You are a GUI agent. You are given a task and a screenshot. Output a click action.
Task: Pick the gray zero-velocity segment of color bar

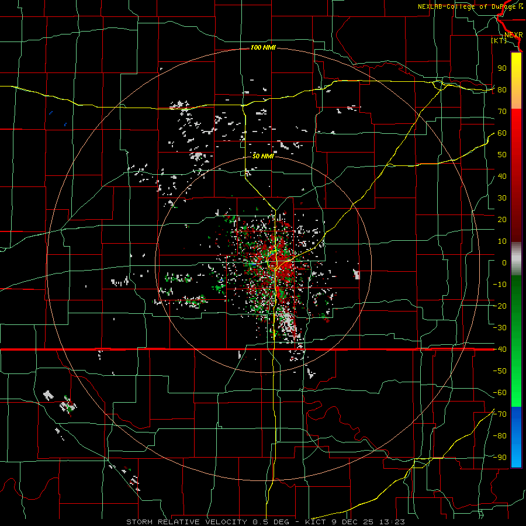click(516, 259)
